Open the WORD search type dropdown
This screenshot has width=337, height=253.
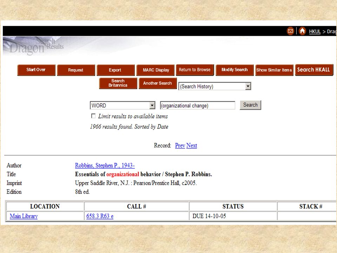pos(123,105)
